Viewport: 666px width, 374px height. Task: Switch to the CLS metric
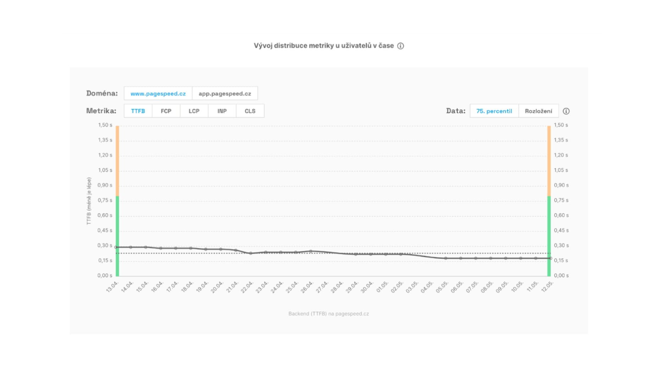click(x=250, y=111)
